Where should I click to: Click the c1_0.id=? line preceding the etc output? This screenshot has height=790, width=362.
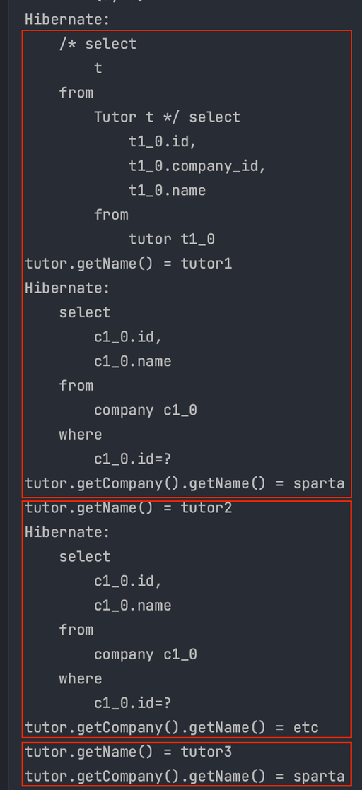[x=133, y=703]
